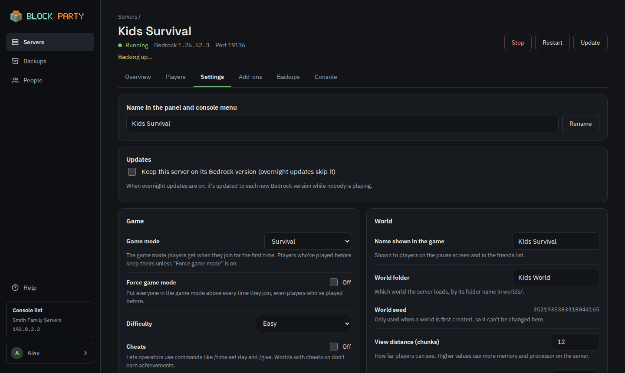This screenshot has height=373, width=625.
Task: Open the Help sidebar link
Action: [x=50, y=288]
